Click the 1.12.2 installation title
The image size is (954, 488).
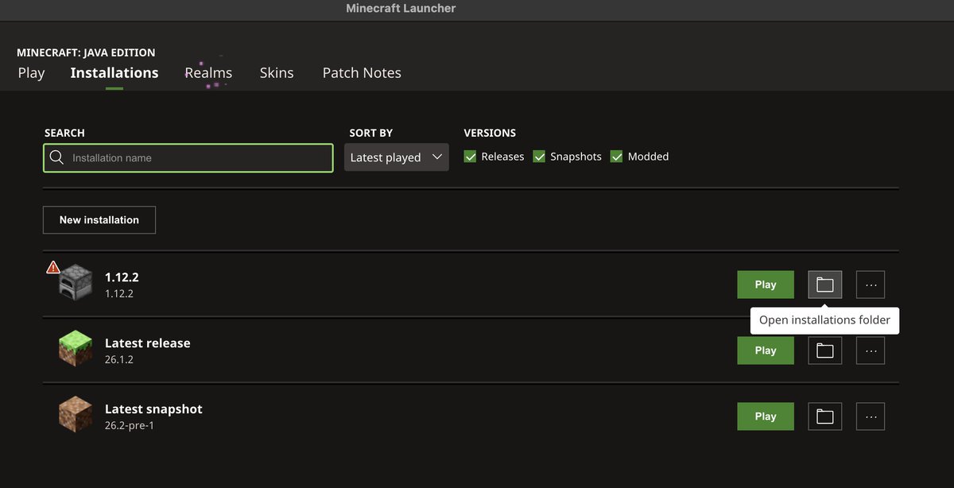[x=122, y=277]
